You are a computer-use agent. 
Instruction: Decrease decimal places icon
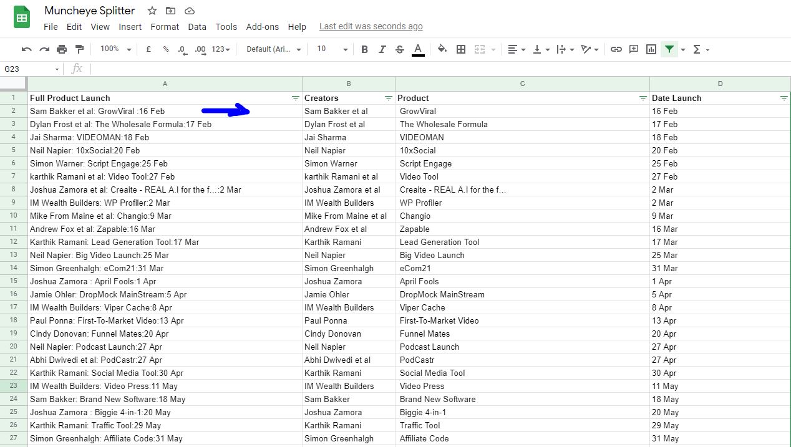(x=182, y=49)
